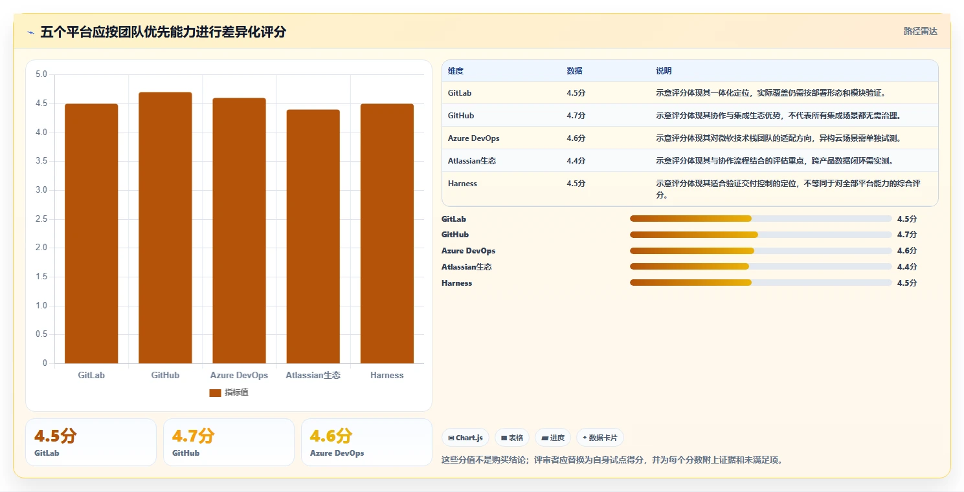Viewport: 964px width, 492px height.
Task: Click the footnote beginning 这些分值不是购买结论
Action: pyautogui.click(x=612, y=460)
